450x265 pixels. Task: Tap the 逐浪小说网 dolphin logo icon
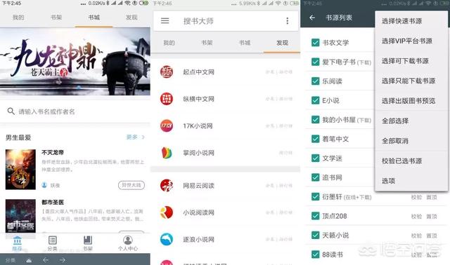coord(167,239)
